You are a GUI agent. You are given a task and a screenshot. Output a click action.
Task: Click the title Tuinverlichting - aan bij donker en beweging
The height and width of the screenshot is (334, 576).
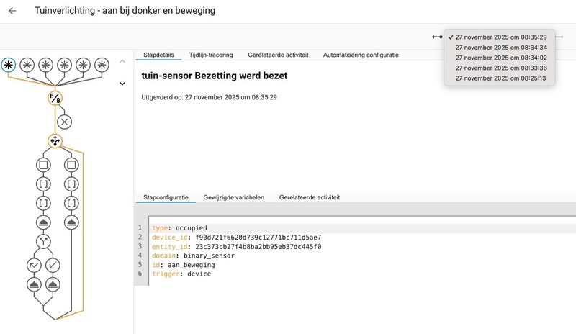point(125,11)
